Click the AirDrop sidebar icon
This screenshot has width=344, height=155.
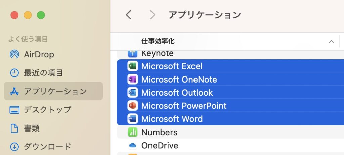coord(14,54)
